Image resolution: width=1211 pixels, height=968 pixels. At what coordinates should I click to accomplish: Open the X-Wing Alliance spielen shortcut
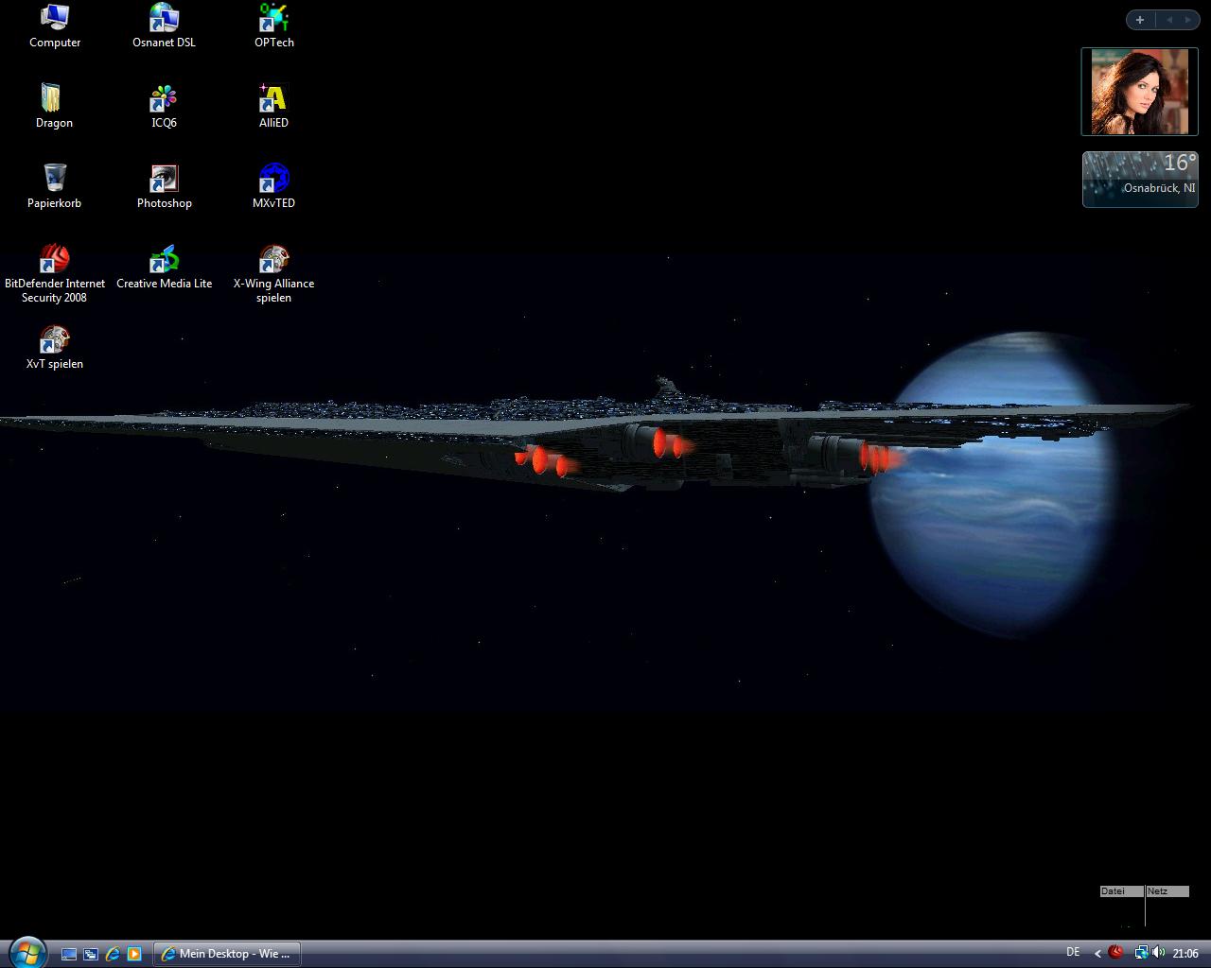[x=273, y=260]
